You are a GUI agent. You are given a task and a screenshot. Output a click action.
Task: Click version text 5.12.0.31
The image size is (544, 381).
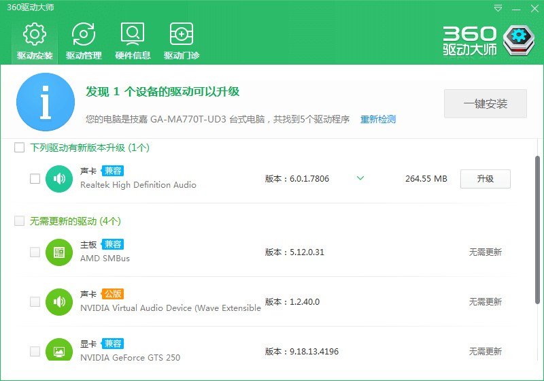pyautogui.click(x=307, y=252)
